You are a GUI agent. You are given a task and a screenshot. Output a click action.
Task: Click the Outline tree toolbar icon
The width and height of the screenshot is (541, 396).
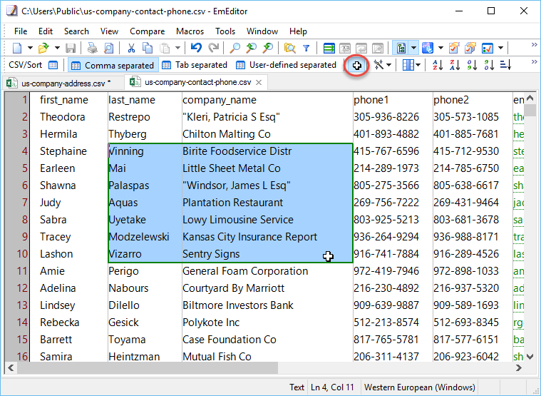401,48
